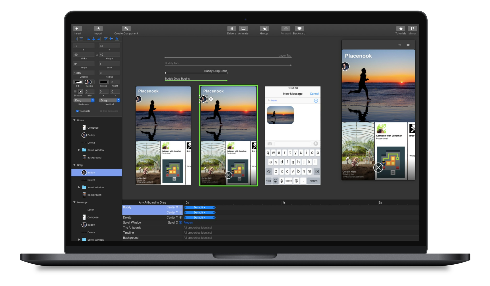Click Cancel in New Message artboard
Image resolution: width=490 pixels, height=286 pixels.
(314, 94)
